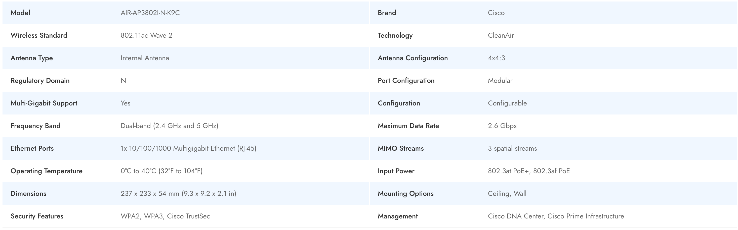Image resolution: width=738 pixels, height=230 pixels.
Task: Select the 3 spatial streams value
Action: [512, 148]
